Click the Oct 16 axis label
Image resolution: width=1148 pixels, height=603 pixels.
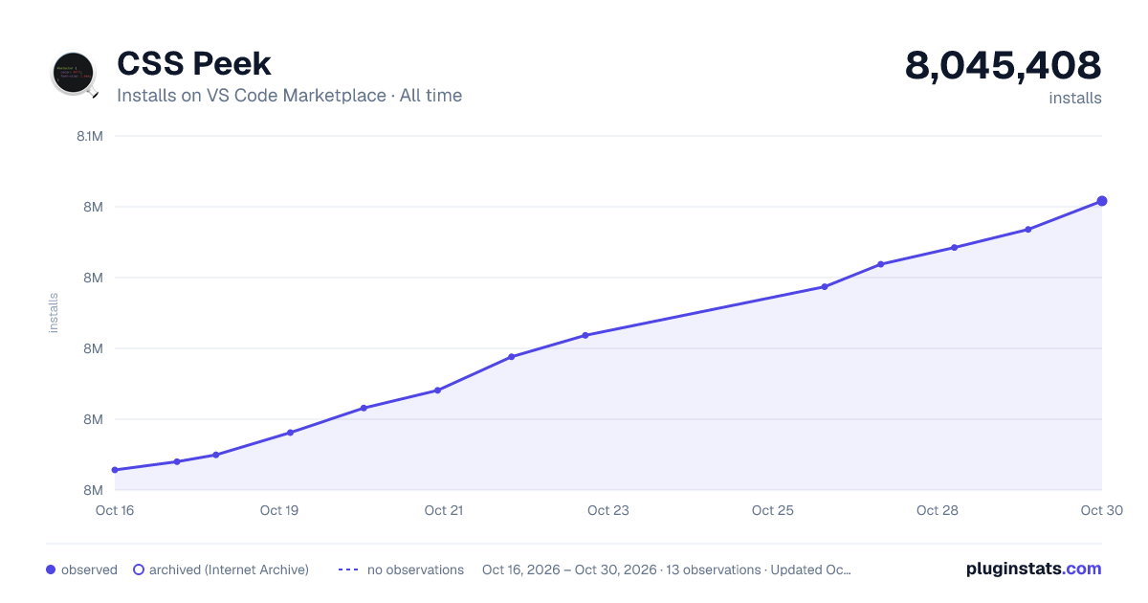(115, 510)
